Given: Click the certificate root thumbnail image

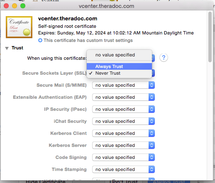Looking at the screenshot, I should click(x=19, y=27).
